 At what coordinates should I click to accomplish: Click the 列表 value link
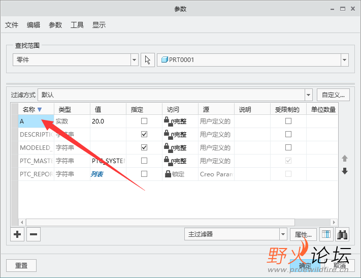[x=97, y=174]
